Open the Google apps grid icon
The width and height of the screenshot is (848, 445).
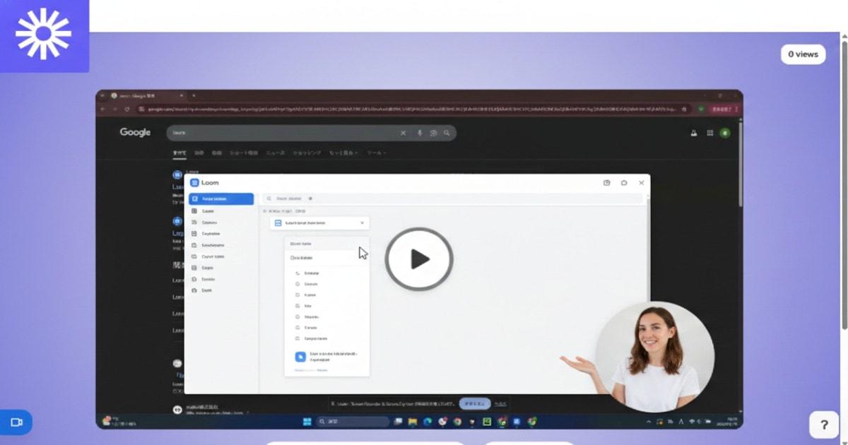pyautogui.click(x=709, y=133)
